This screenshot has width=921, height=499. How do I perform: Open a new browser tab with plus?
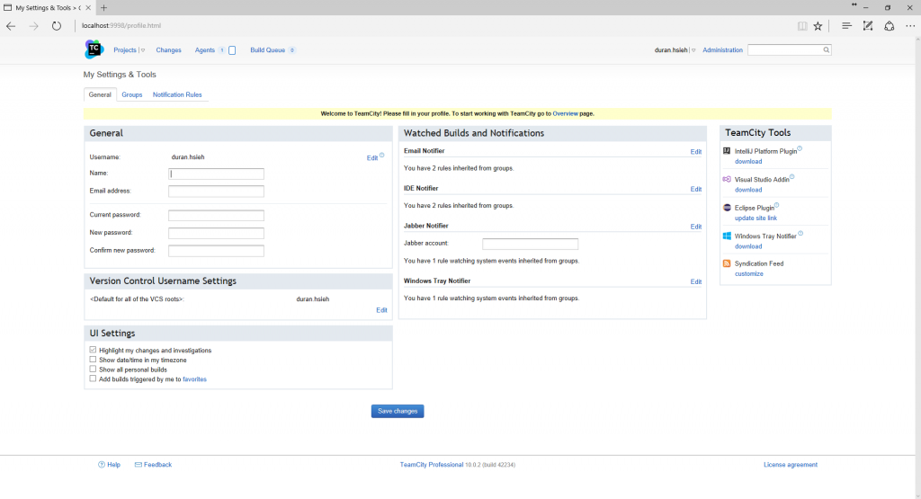103,7
